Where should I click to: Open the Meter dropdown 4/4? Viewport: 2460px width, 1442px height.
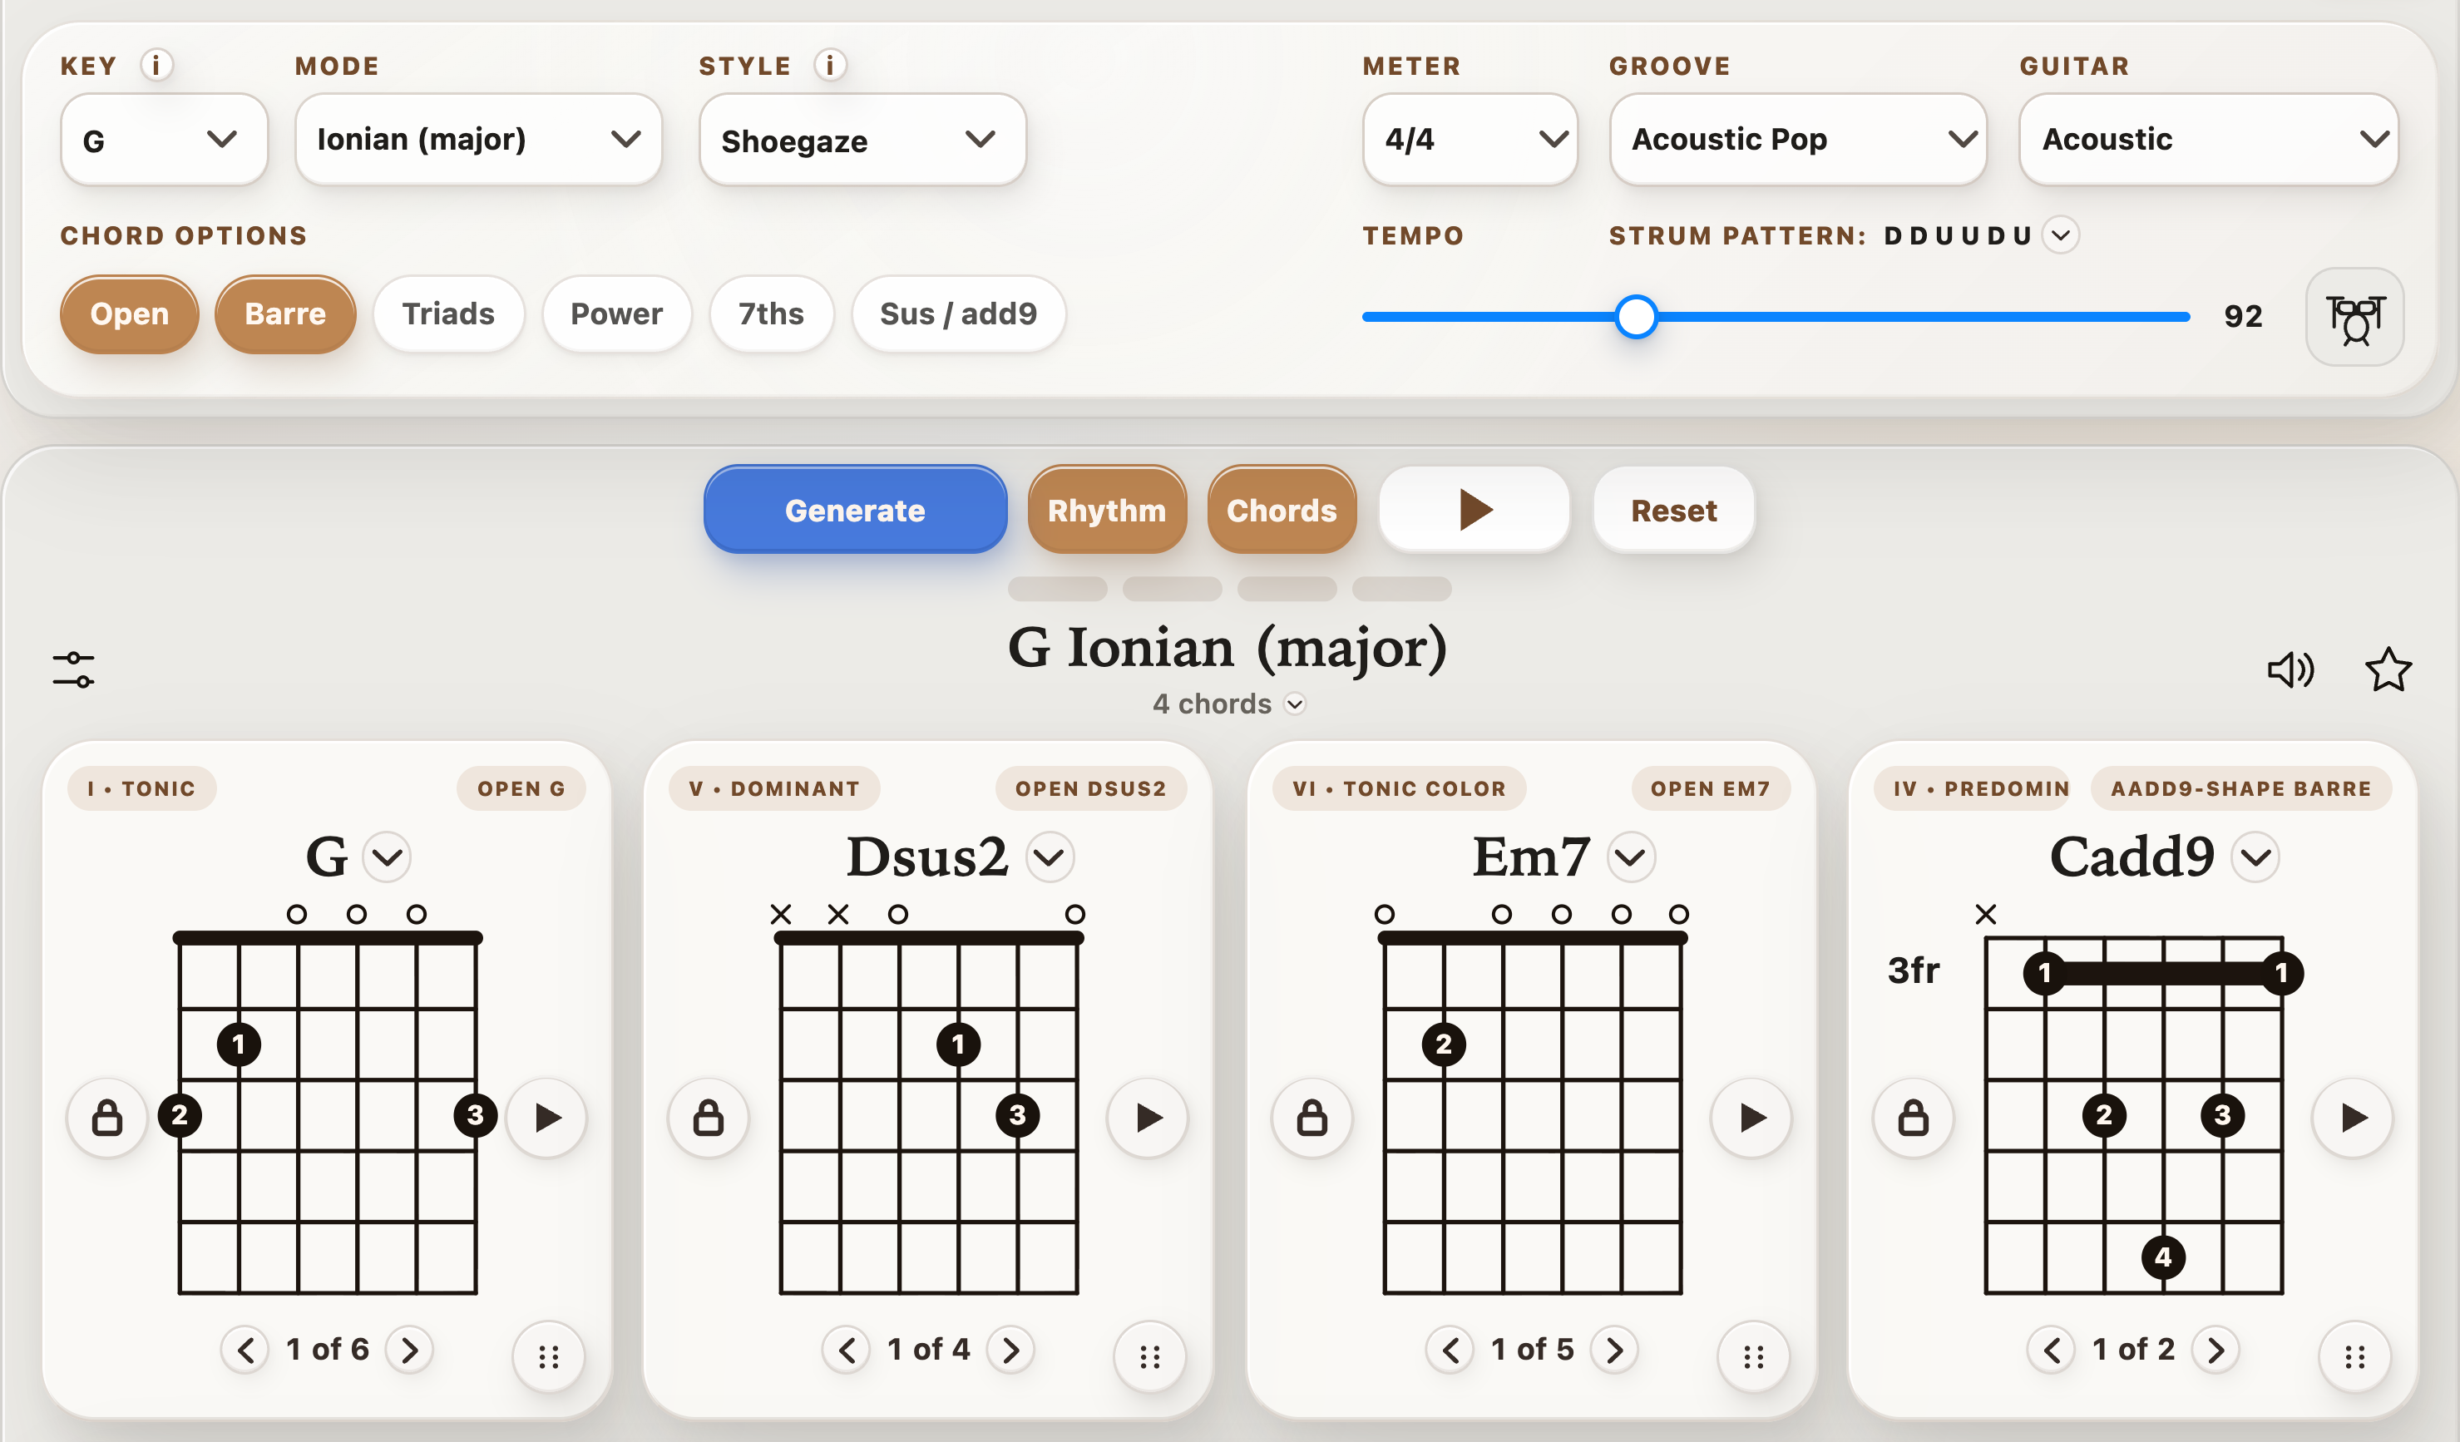(1470, 140)
